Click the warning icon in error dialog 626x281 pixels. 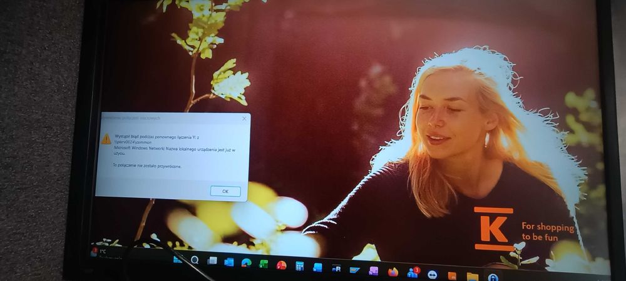pyautogui.click(x=106, y=139)
